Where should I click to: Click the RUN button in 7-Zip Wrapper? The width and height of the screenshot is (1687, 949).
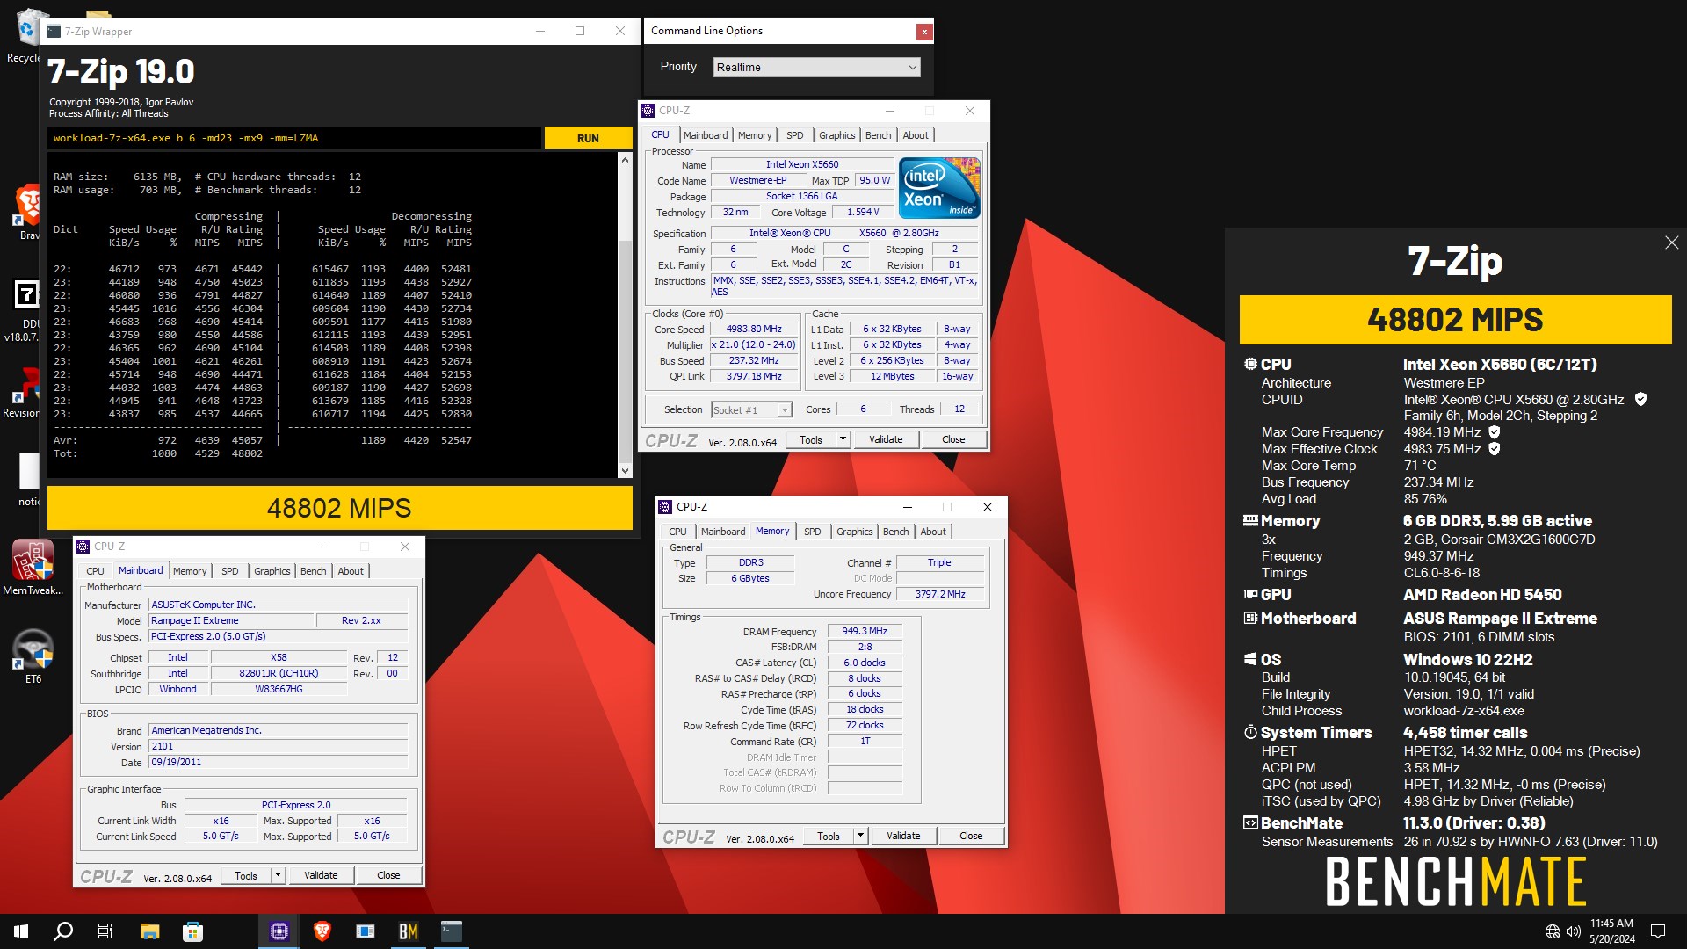click(588, 138)
